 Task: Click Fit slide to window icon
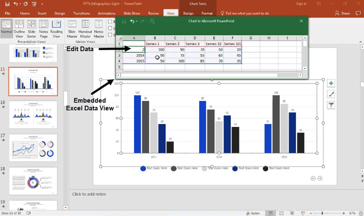(361, 213)
